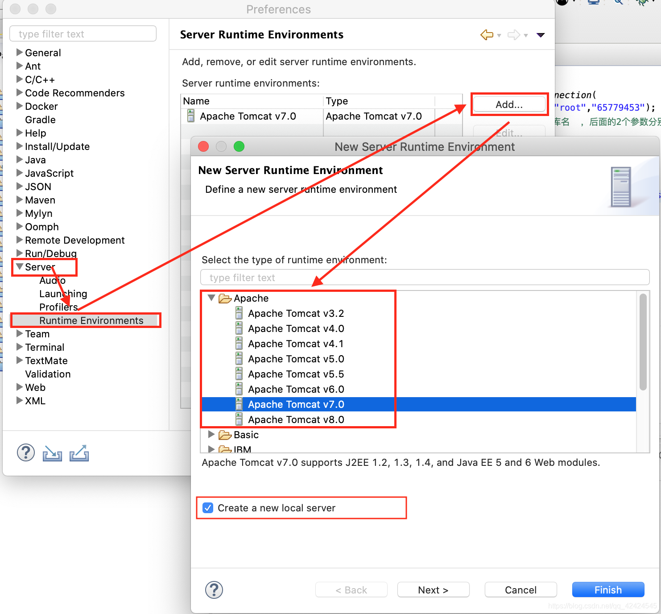Expand the Run/Debug preferences category
The width and height of the screenshot is (661, 614).
coord(20,253)
